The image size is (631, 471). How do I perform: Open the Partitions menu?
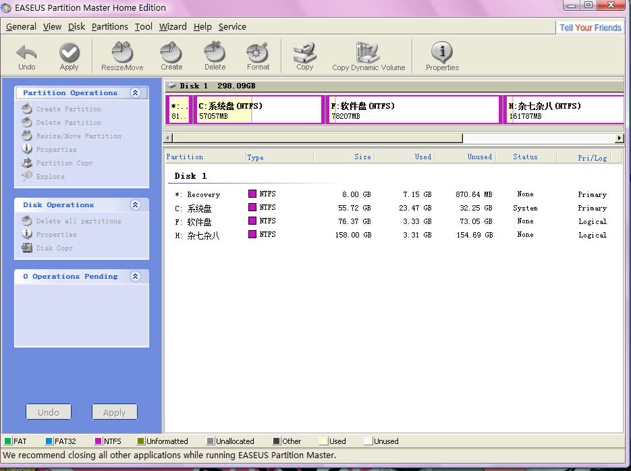[x=109, y=27]
